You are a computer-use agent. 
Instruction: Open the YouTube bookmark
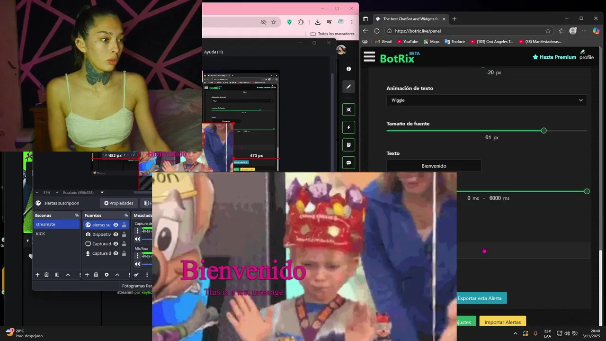click(408, 42)
